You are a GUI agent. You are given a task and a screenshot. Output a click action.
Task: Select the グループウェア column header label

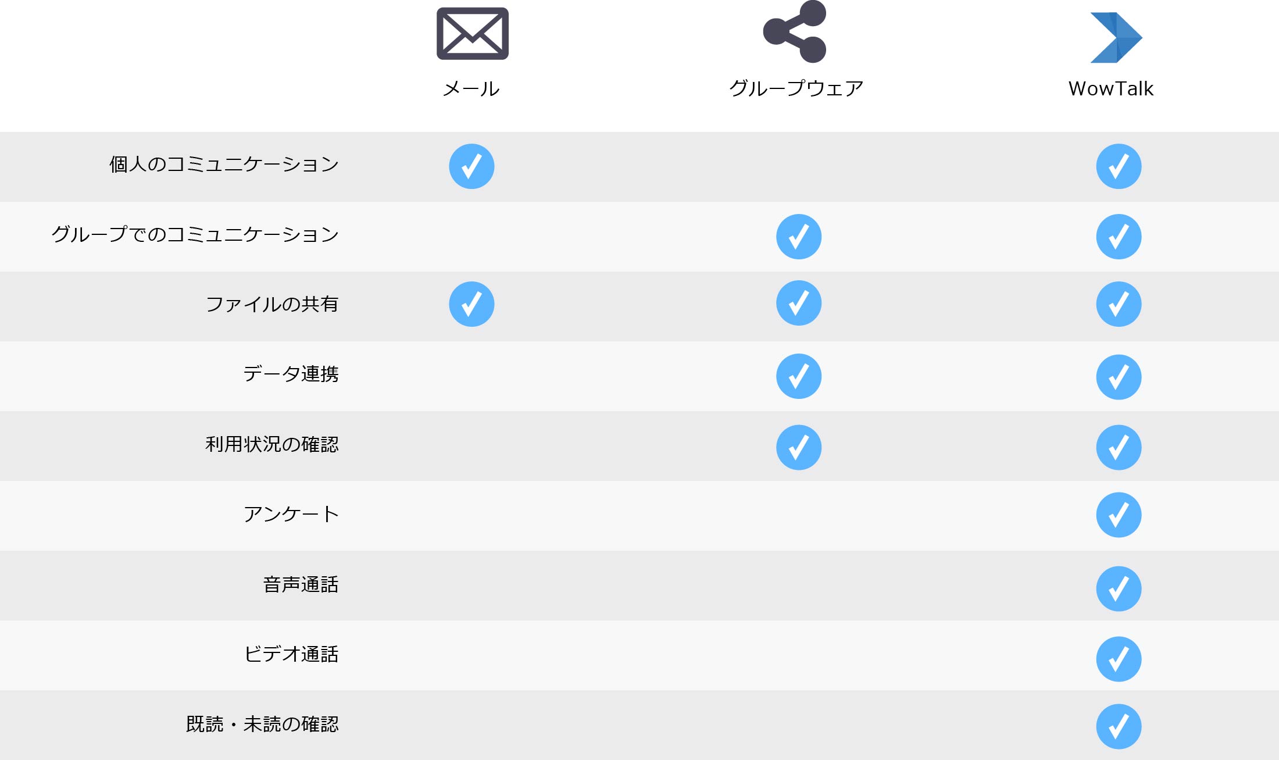tap(796, 88)
